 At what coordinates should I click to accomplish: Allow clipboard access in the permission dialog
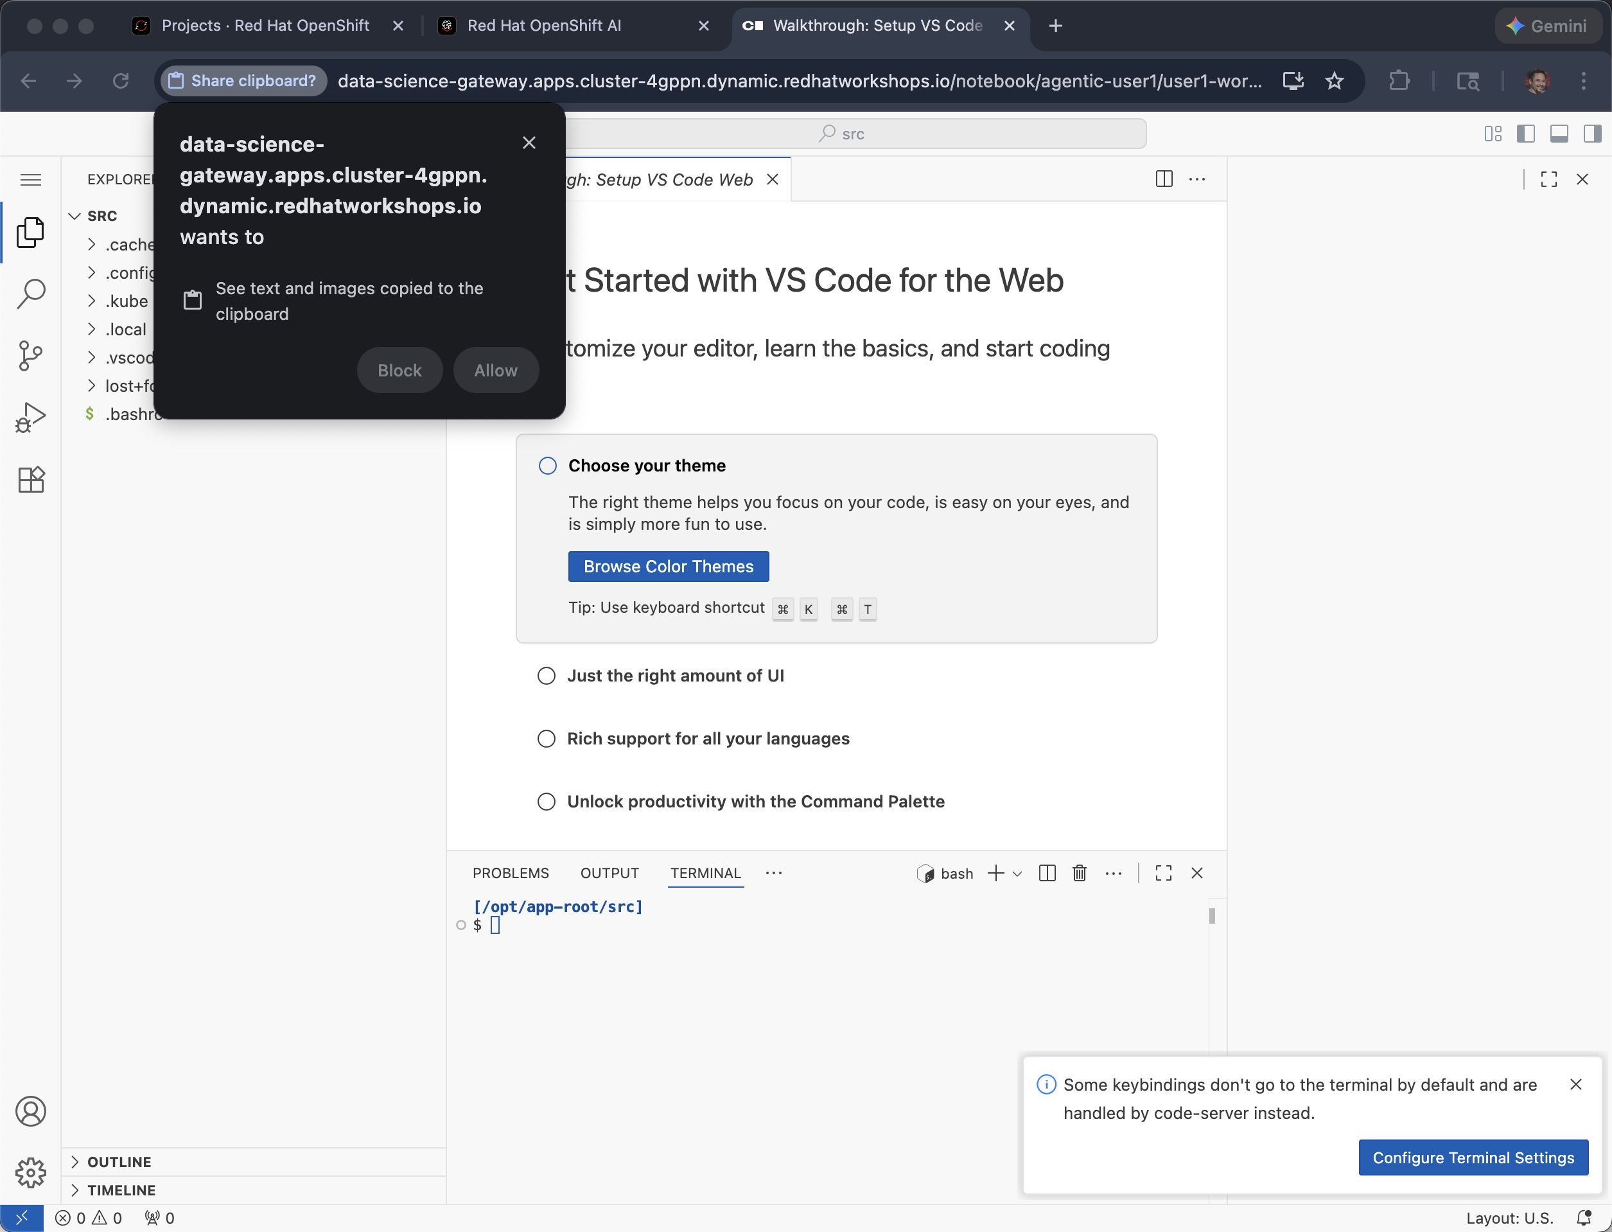[496, 371]
